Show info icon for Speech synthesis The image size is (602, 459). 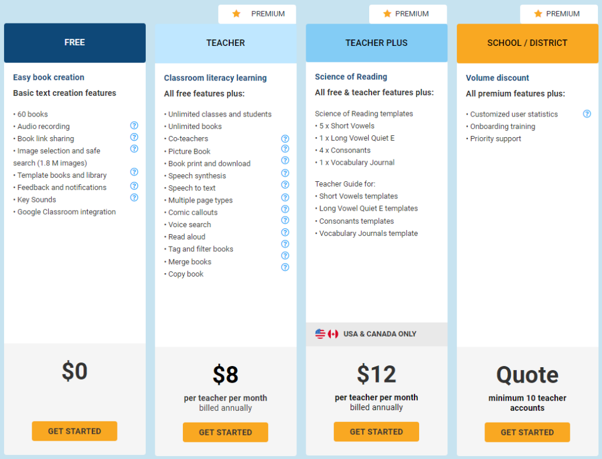[x=285, y=173]
